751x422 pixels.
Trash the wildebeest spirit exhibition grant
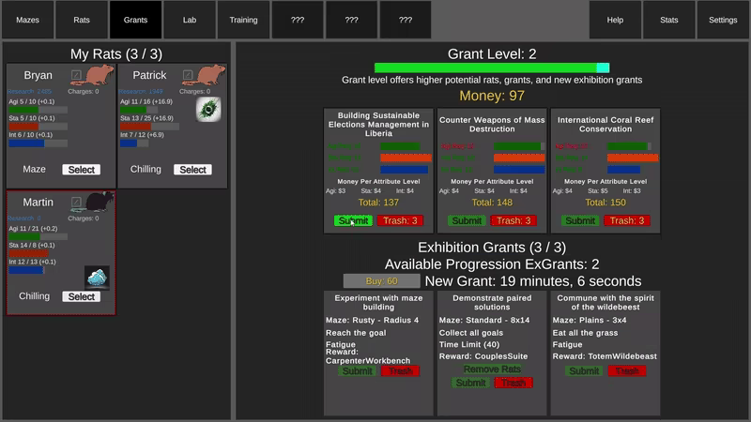pyautogui.click(x=627, y=370)
